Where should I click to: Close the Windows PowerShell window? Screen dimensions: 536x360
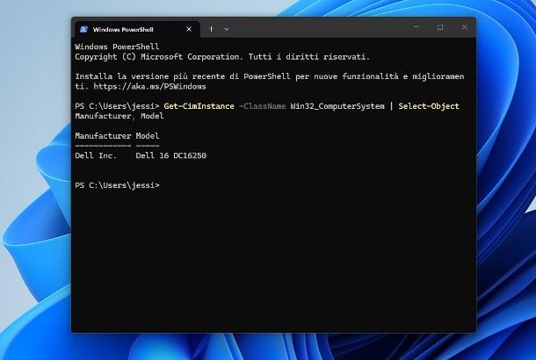pos(464,27)
